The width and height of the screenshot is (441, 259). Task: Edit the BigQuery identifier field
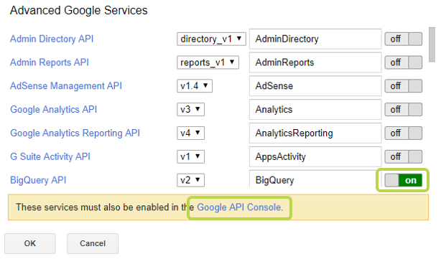tap(315, 179)
